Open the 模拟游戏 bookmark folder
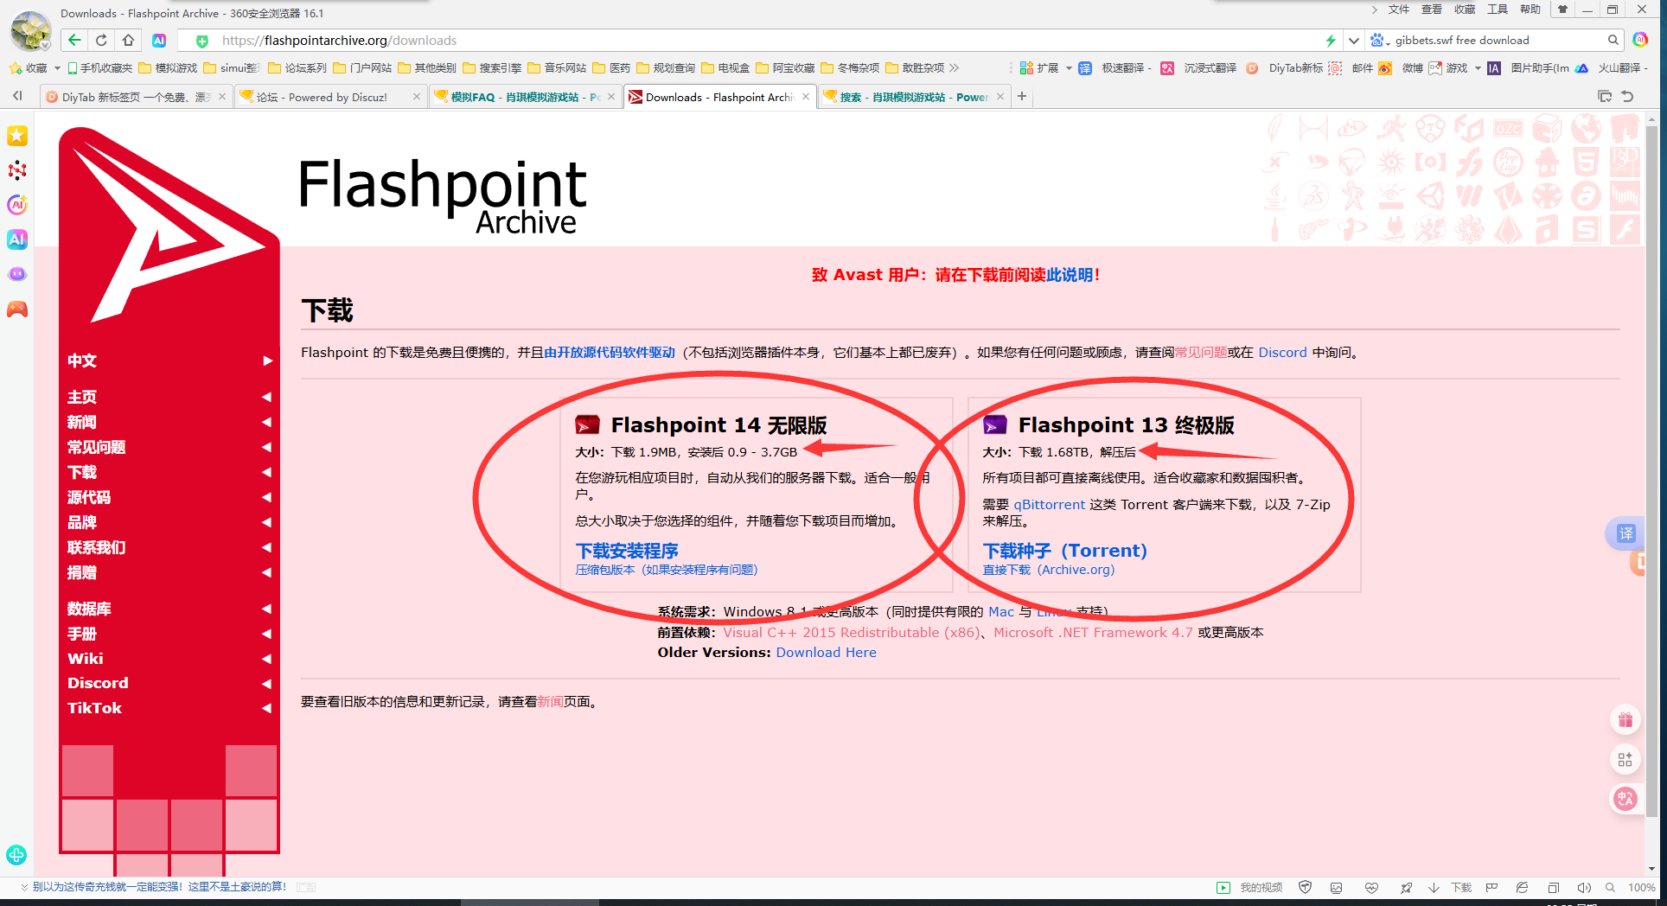The image size is (1667, 906). [169, 67]
